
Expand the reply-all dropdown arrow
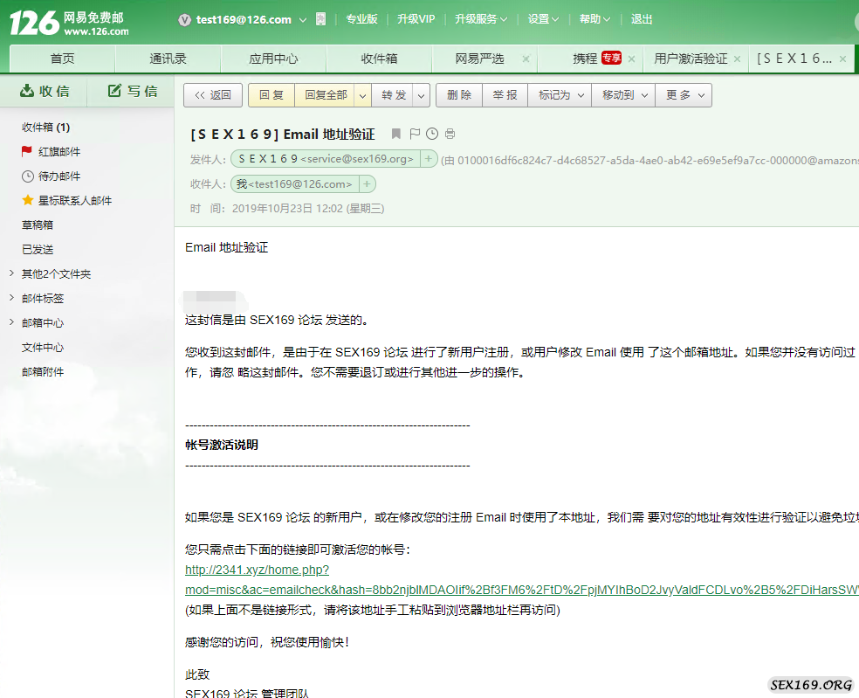(x=362, y=95)
